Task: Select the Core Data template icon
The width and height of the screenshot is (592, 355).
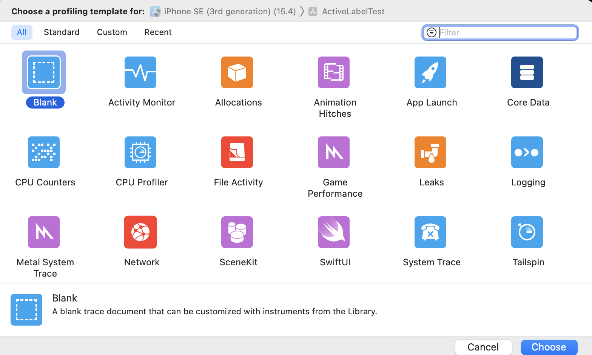Action: click(x=527, y=72)
